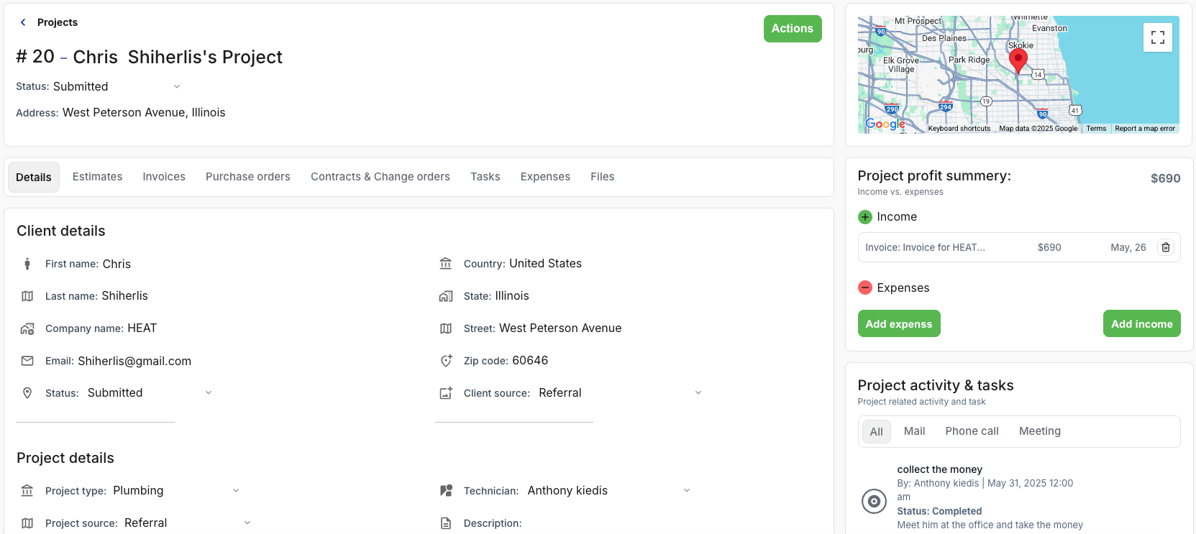Click Report a map error
The height and width of the screenshot is (534, 1196).
(1145, 129)
